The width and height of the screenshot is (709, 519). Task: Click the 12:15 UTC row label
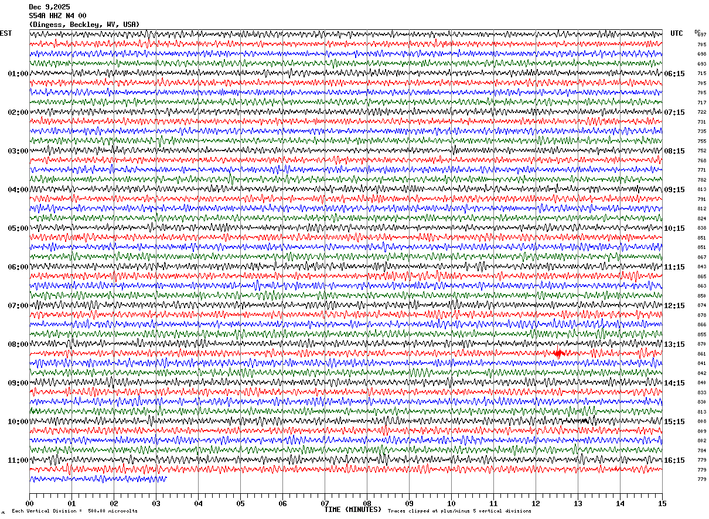(674, 306)
